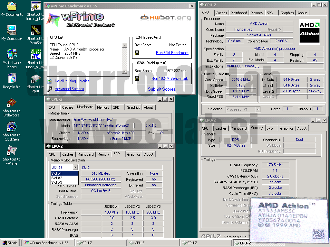Viewport: 330px width, 247px height.
Task: Click the nForce2 Ultra 400 chipset field
Action: [121, 133]
